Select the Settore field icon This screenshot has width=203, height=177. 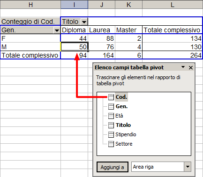[111, 144]
